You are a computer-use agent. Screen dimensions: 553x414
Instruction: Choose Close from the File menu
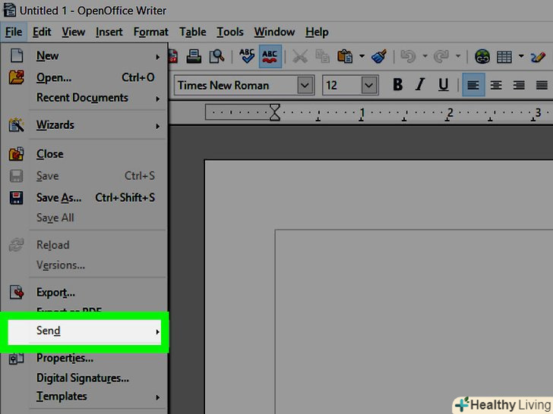coord(84,154)
